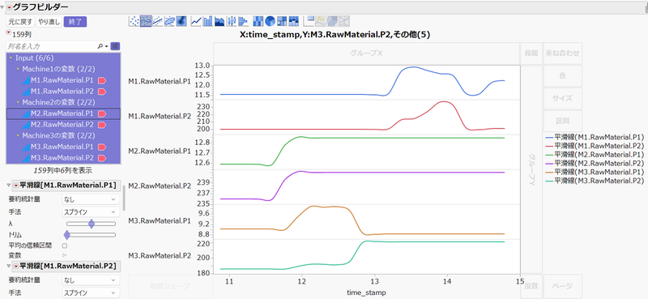Collapse Machine2の変数 (2/2) group
The image size is (648, 299).
[18, 102]
